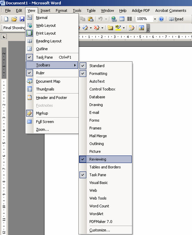Open the File menu

pos(8,11)
